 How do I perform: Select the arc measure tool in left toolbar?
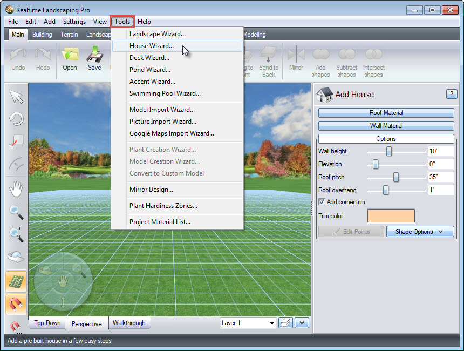pyautogui.click(x=16, y=164)
